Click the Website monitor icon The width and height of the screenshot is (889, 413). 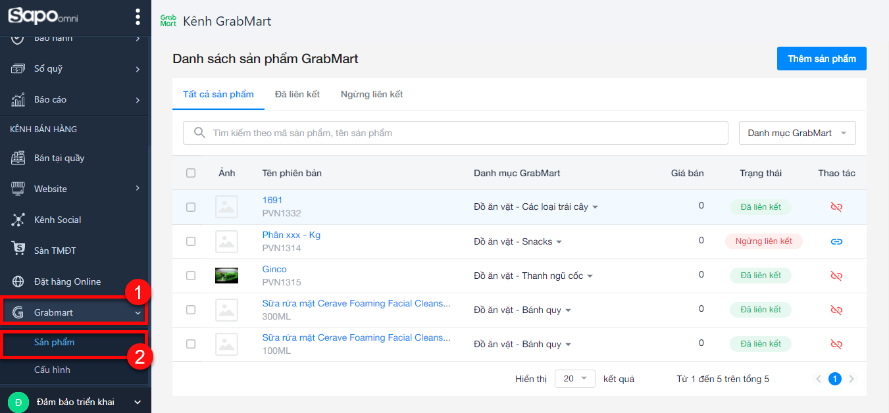[18, 189]
